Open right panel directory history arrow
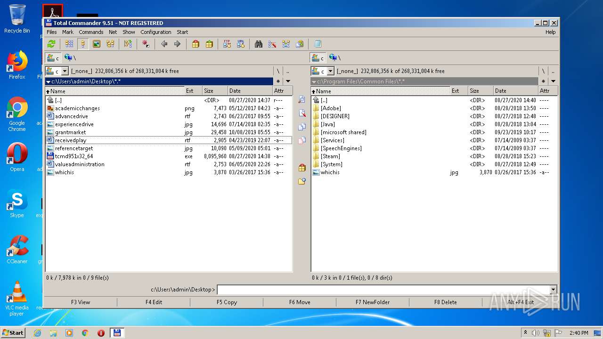Image resolution: width=603 pixels, height=339 pixels. pos(553,81)
